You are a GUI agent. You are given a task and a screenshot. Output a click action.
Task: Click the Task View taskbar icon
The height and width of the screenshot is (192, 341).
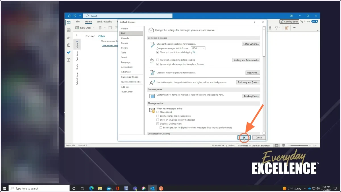tap(82, 188)
